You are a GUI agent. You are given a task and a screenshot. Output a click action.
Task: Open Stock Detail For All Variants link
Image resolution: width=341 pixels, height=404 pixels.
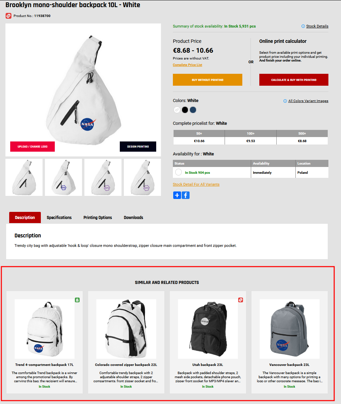pyautogui.click(x=196, y=184)
